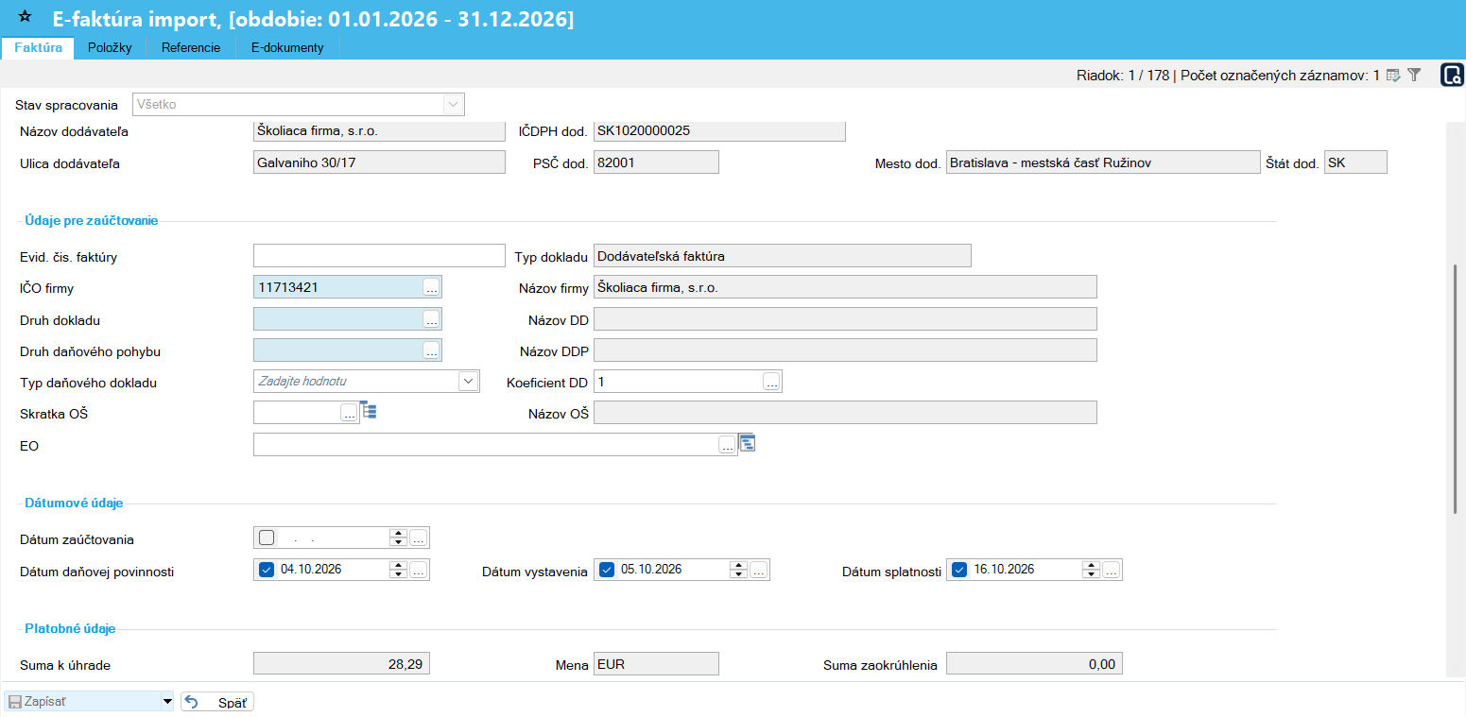Open EO field lookup ellipsis button

(x=727, y=445)
